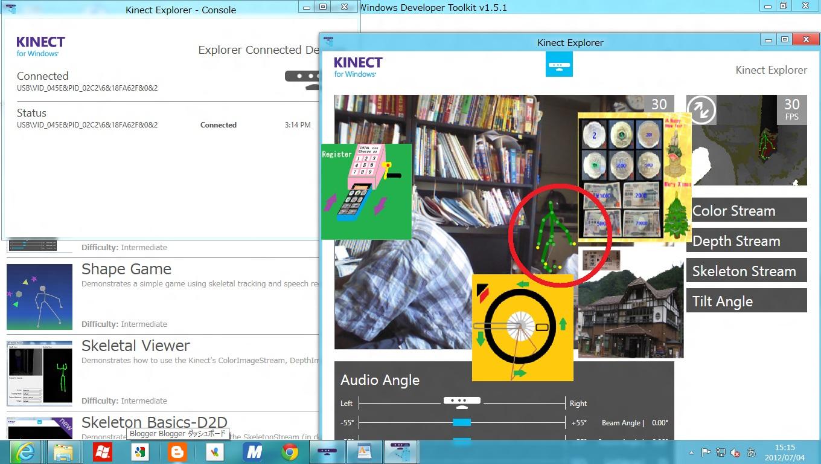Click the 3:14 PM timestamp in Console

point(298,125)
